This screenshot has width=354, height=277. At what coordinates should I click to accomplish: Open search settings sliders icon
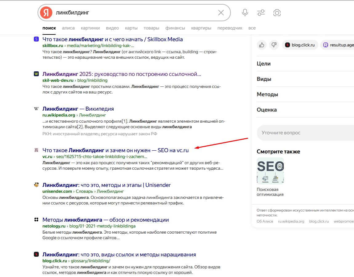[261, 13]
